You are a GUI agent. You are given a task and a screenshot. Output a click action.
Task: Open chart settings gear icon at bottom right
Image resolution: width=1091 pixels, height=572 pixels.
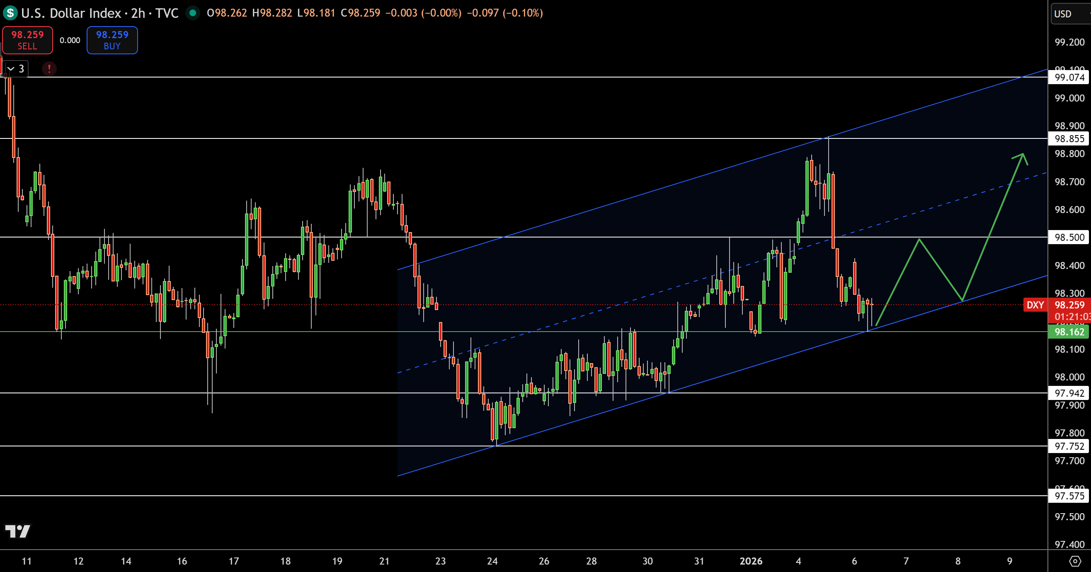click(1075, 561)
